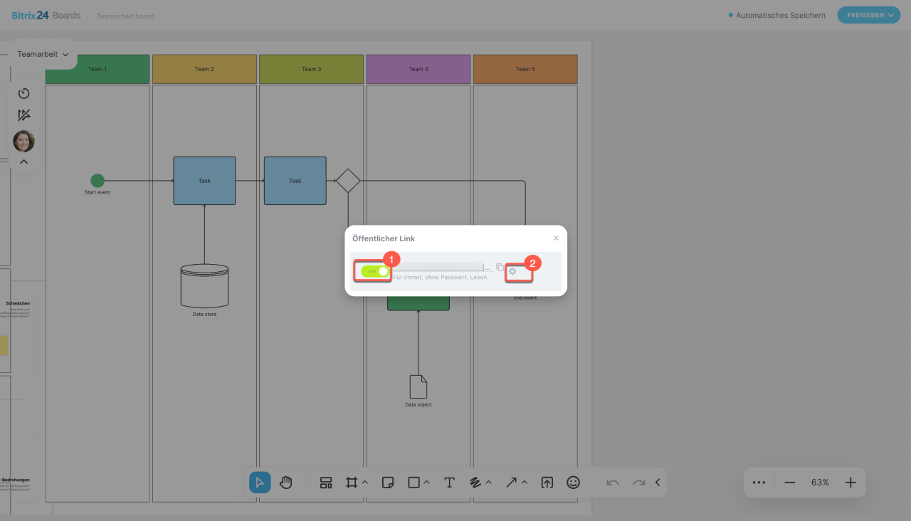Screen dimensions: 911x521
Task: Select the Team 5 orange header
Action: pos(525,69)
